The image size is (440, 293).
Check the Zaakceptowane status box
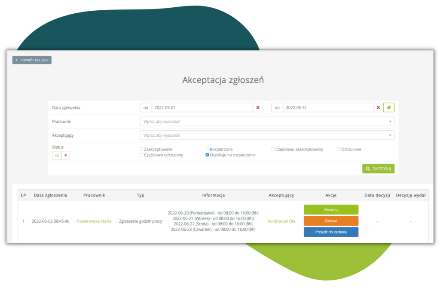click(x=141, y=149)
